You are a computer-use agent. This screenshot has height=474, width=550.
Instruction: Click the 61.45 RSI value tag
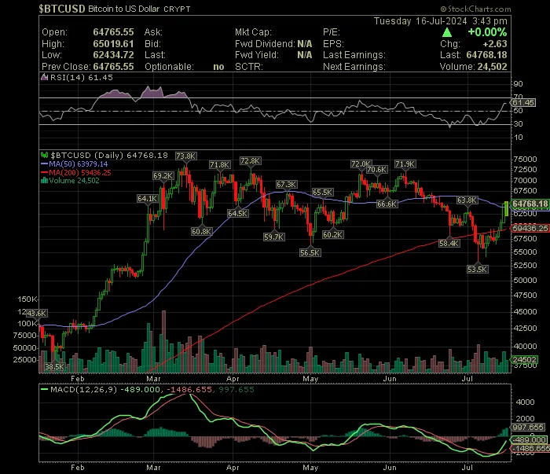(x=523, y=102)
